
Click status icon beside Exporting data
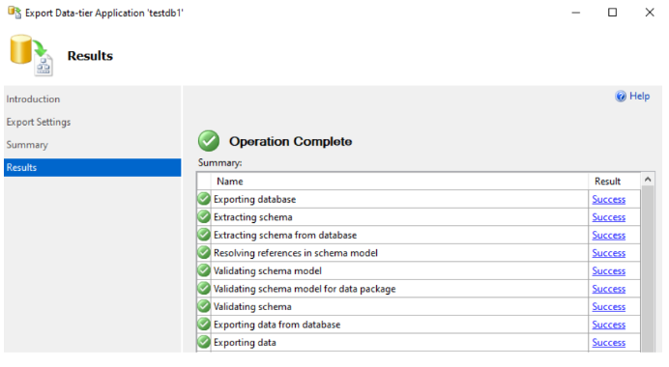click(204, 342)
